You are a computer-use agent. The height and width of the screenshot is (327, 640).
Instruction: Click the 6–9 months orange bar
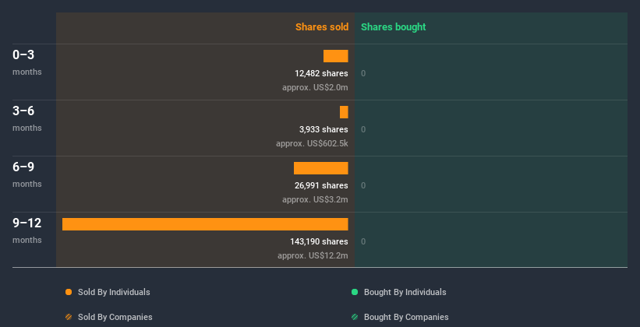(x=321, y=168)
